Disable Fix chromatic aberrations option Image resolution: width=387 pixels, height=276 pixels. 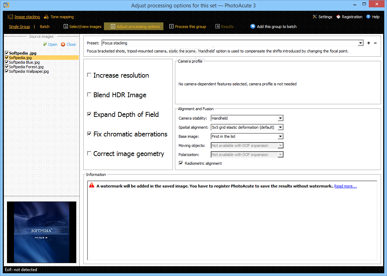(x=89, y=134)
